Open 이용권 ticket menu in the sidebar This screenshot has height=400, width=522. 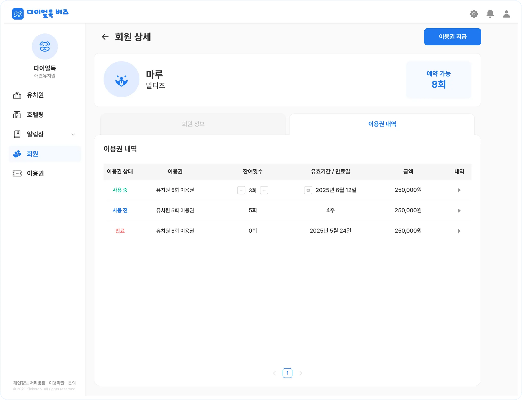[35, 173]
